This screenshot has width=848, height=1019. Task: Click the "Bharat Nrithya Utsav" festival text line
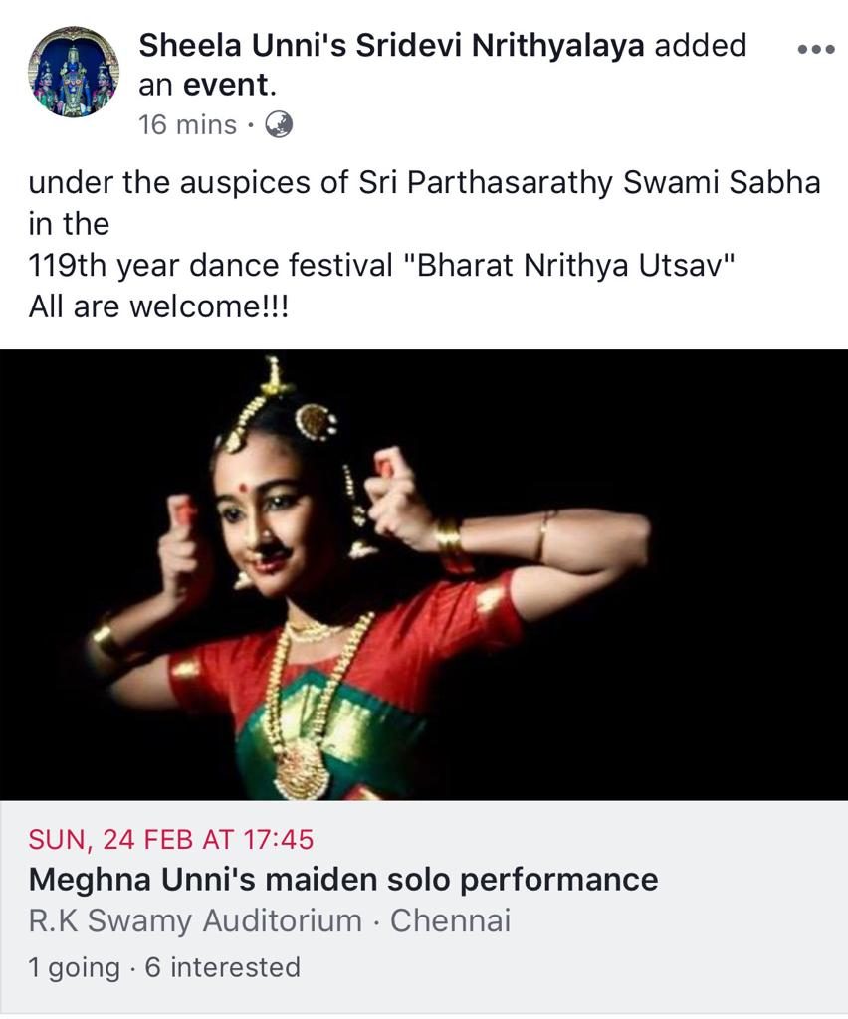click(381, 265)
